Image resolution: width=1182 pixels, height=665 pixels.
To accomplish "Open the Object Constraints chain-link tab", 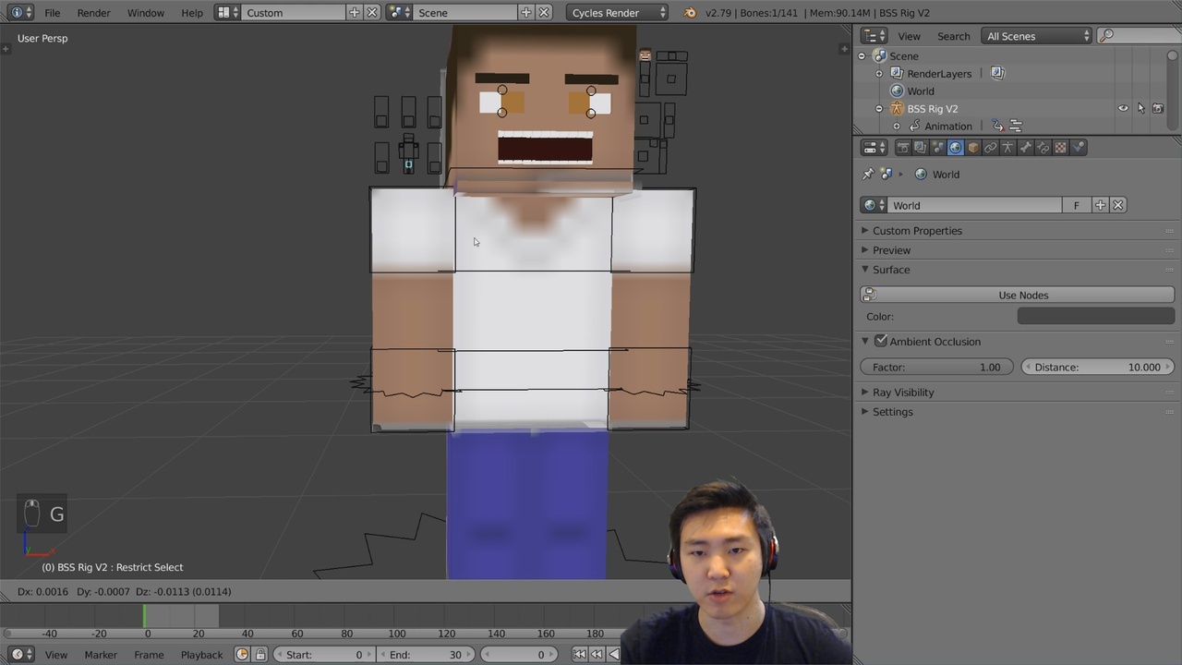I will coord(990,148).
